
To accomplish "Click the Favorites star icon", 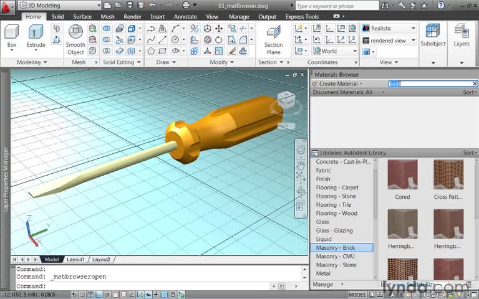I will coord(424,6).
